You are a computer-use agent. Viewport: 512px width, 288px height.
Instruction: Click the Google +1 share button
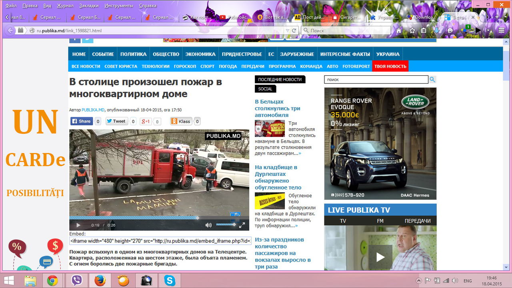(x=145, y=121)
